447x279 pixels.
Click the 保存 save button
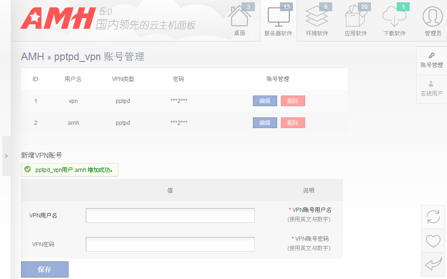pyautogui.click(x=45, y=269)
